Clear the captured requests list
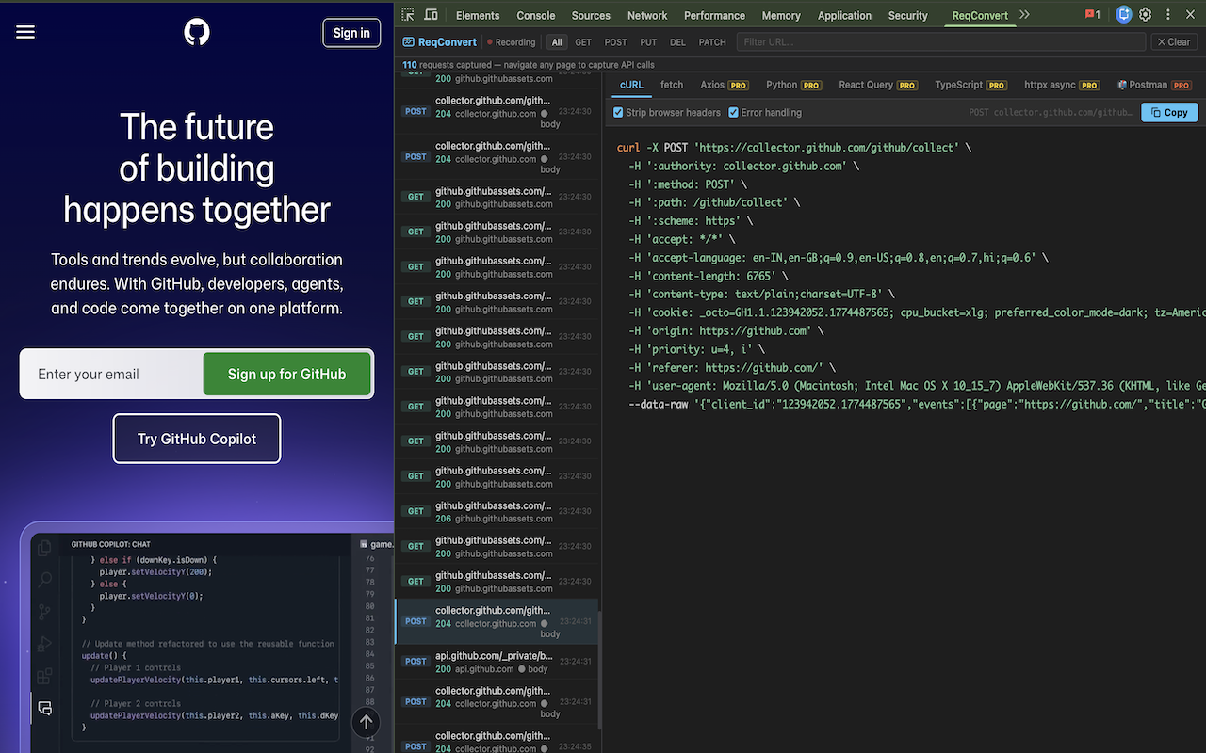The height and width of the screenshot is (753, 1206). click(x=1174, y=42)
